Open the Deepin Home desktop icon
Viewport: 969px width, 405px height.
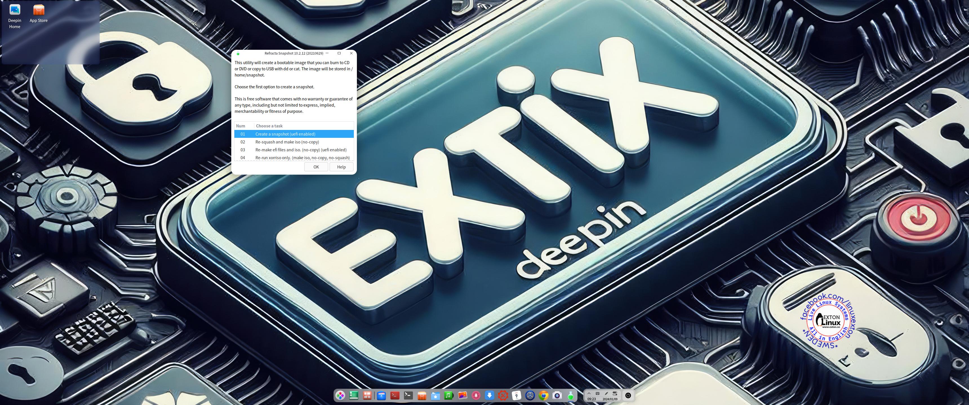tap(15, 16)
